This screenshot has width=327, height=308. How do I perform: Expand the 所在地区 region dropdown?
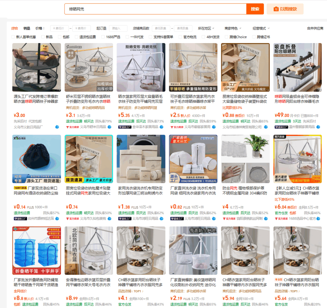206,28
